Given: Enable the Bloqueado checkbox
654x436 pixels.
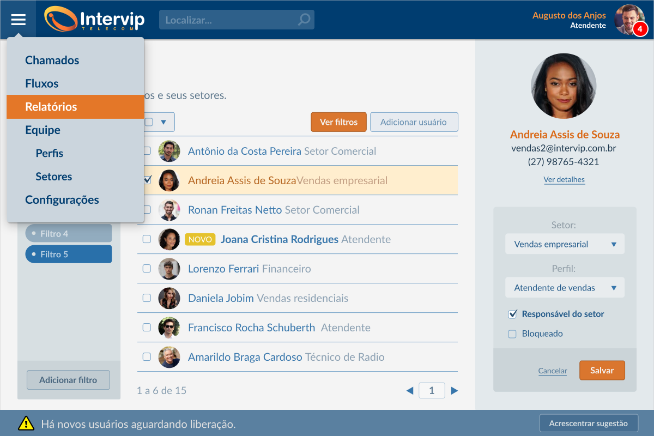Looking at the screenshot, I should click(512, 334).
